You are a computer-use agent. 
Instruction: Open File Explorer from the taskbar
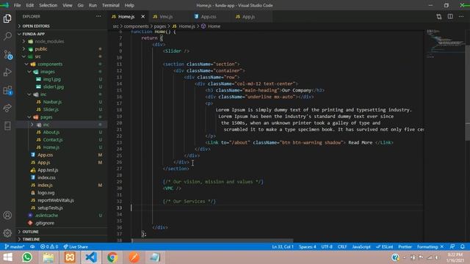(48, 257)
